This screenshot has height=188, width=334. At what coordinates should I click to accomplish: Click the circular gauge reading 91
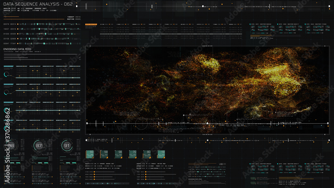click(67, 146)
